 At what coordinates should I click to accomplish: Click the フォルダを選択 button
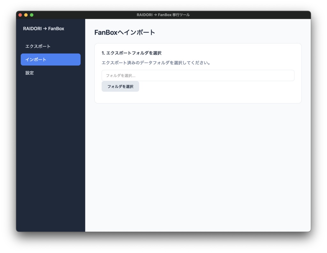coord(120,86)
